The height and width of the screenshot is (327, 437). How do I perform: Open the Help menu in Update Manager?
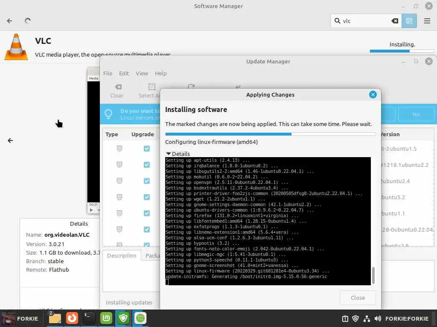[161, 73]
